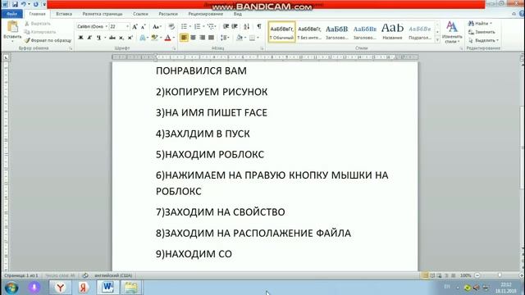This screenshot has width=525, height=295.
Task: Click the Text Effects icon
Action: pyautogui.click(x=143, y=38)
